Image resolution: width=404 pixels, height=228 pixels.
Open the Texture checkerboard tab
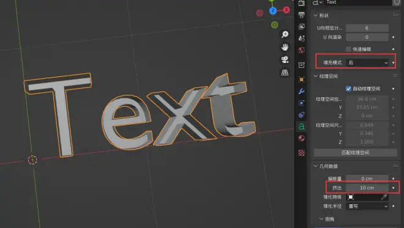(x=301, y=153)
